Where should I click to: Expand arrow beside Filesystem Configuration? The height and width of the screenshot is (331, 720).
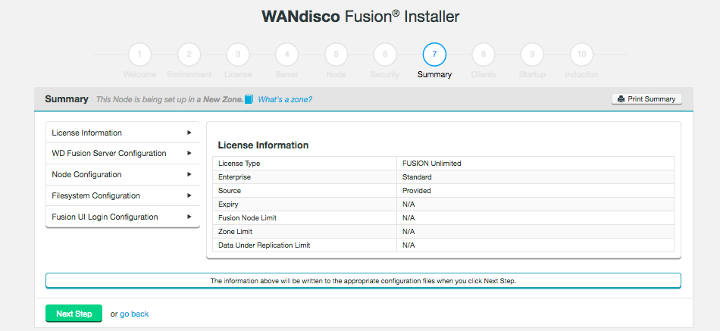[x=189, y=195]
